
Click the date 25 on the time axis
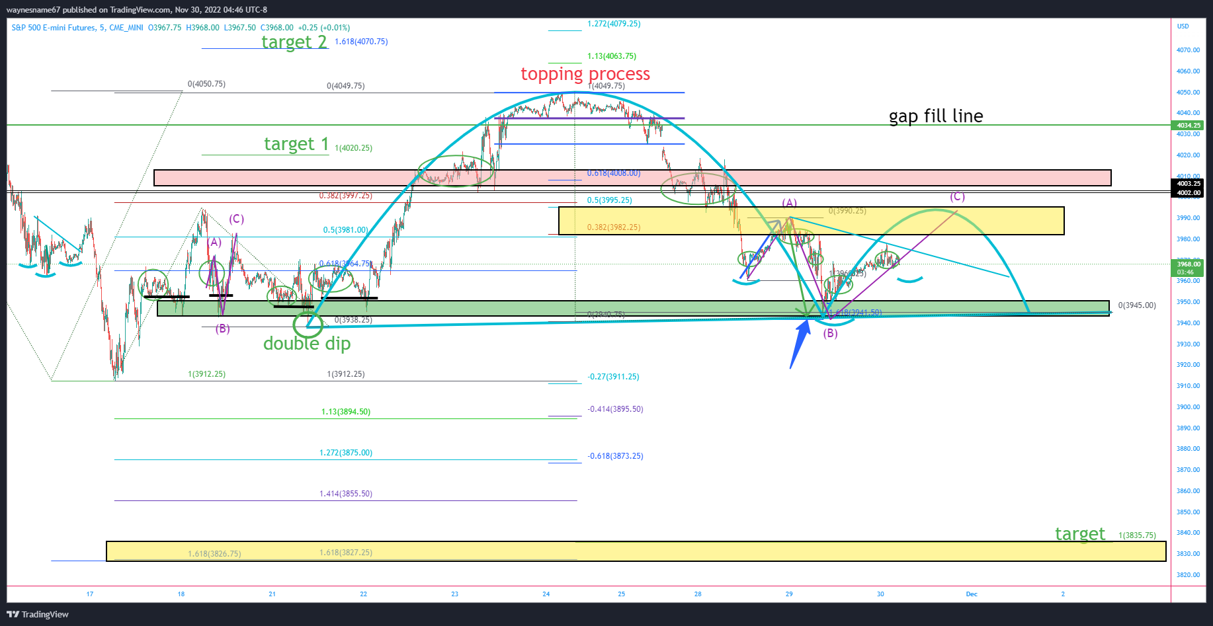(x=622, y=594)
